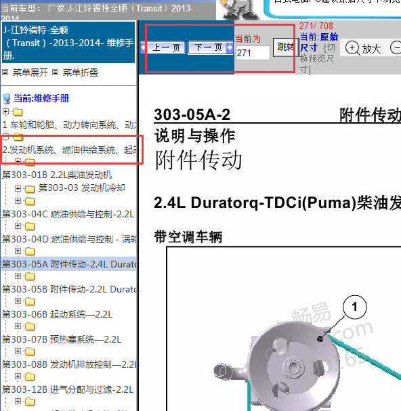Viewport: 401px width, 411px height.
Task: Click the 2.4L Duratorq-TDCi(Puma) heading
Action: tap(278, 203)
